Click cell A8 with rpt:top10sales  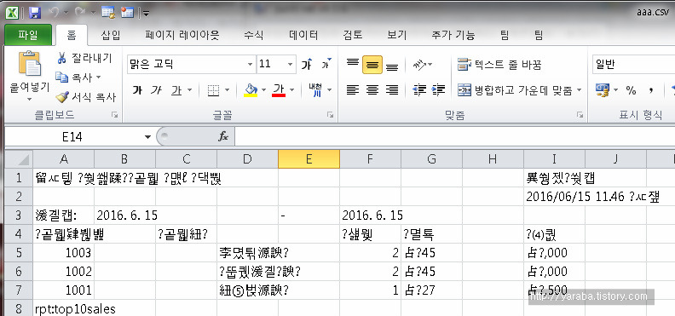(64, 309)
